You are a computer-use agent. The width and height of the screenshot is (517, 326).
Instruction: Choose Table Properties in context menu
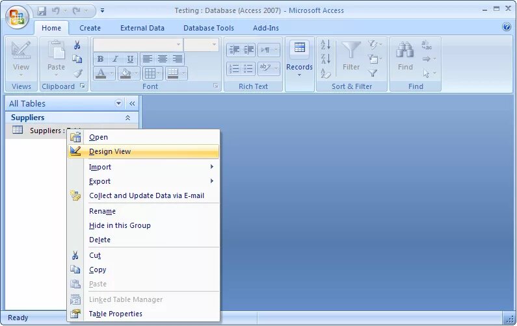[144, 314]
